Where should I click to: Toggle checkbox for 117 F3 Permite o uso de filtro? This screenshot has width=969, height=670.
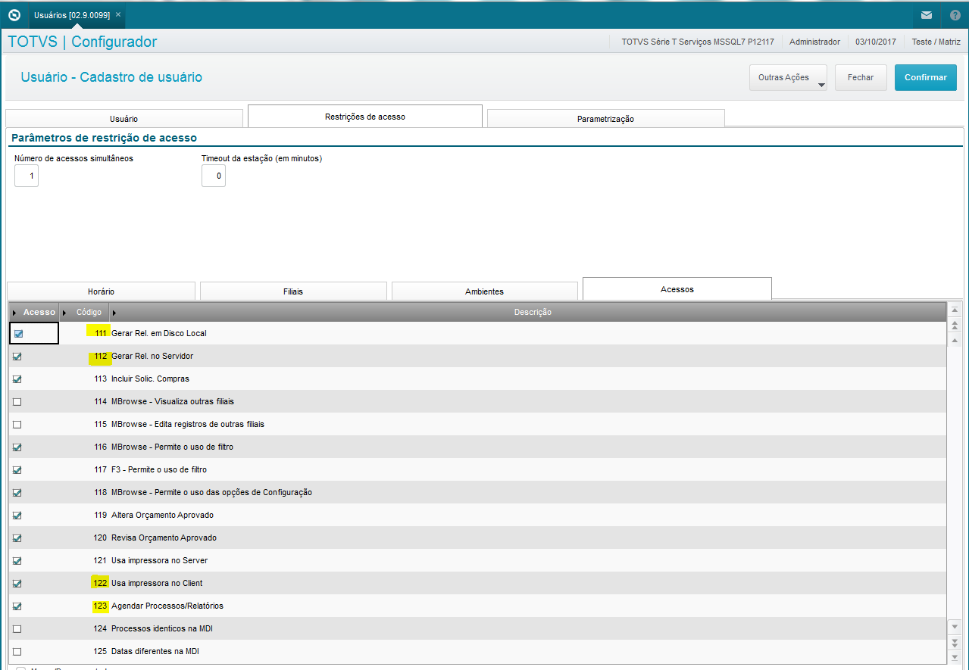(17, 469)
